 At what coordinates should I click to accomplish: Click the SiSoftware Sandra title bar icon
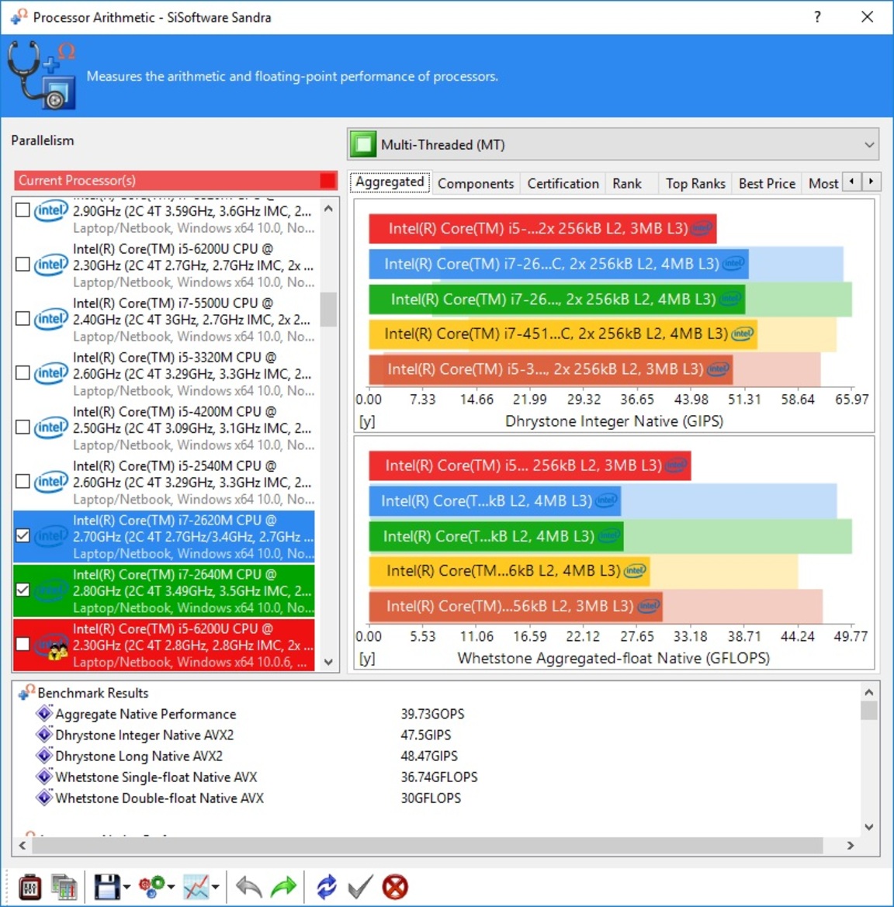click(x=19, y=16)
